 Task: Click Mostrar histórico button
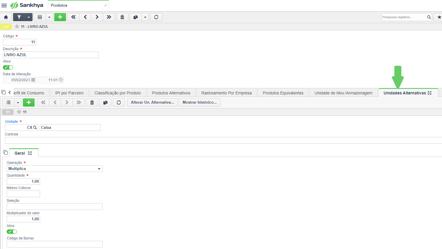click(200, 102)
